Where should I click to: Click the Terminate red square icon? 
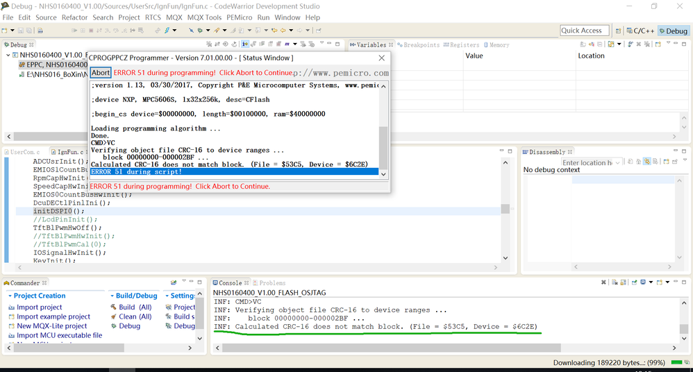click(91, 31)
